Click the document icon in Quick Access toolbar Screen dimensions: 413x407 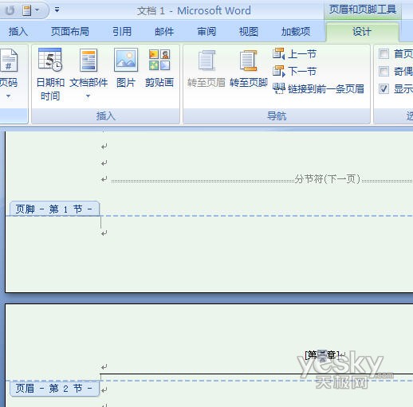pyautogui.click(x=26, y=10)
